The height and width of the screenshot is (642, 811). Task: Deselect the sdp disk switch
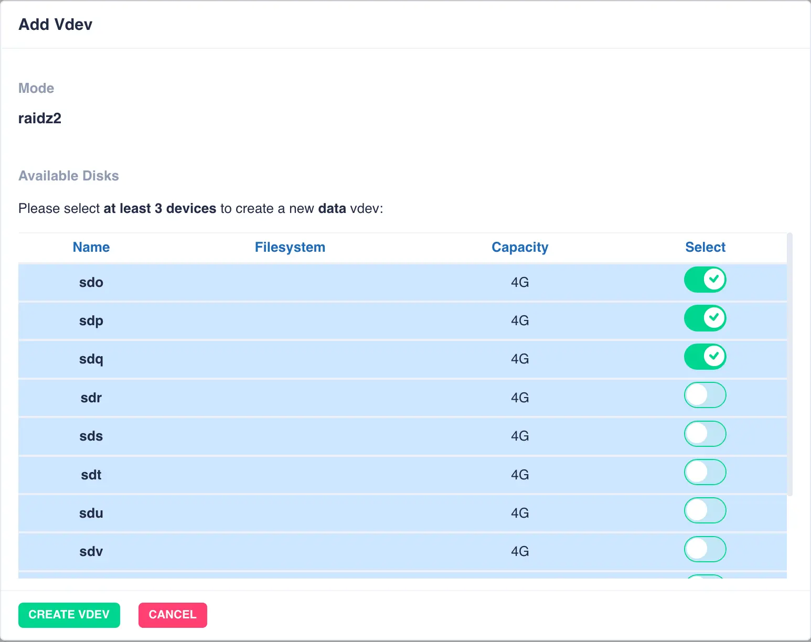coord(705,318)
